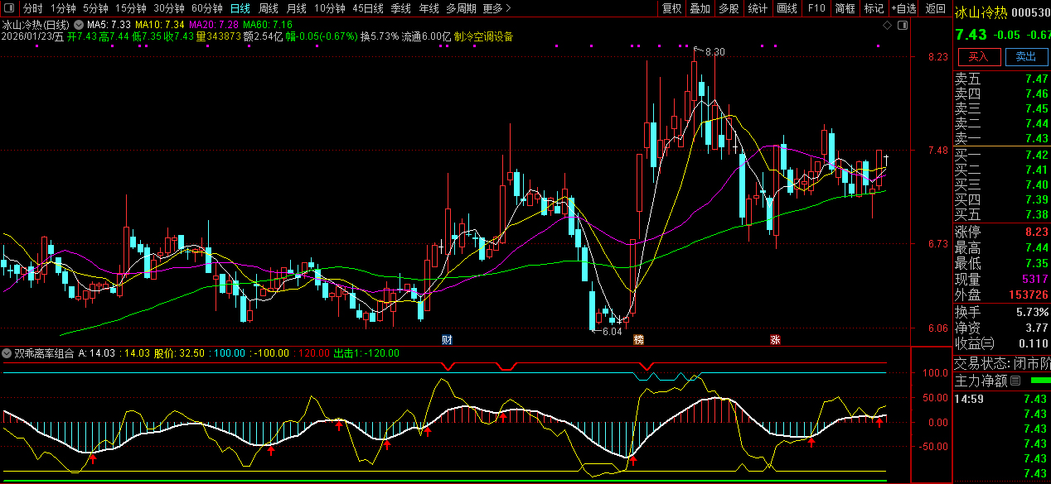Screen dimensions: 1051x484
Task: Click the 制冷空调设备 sector label
Action: pos(484,36)
